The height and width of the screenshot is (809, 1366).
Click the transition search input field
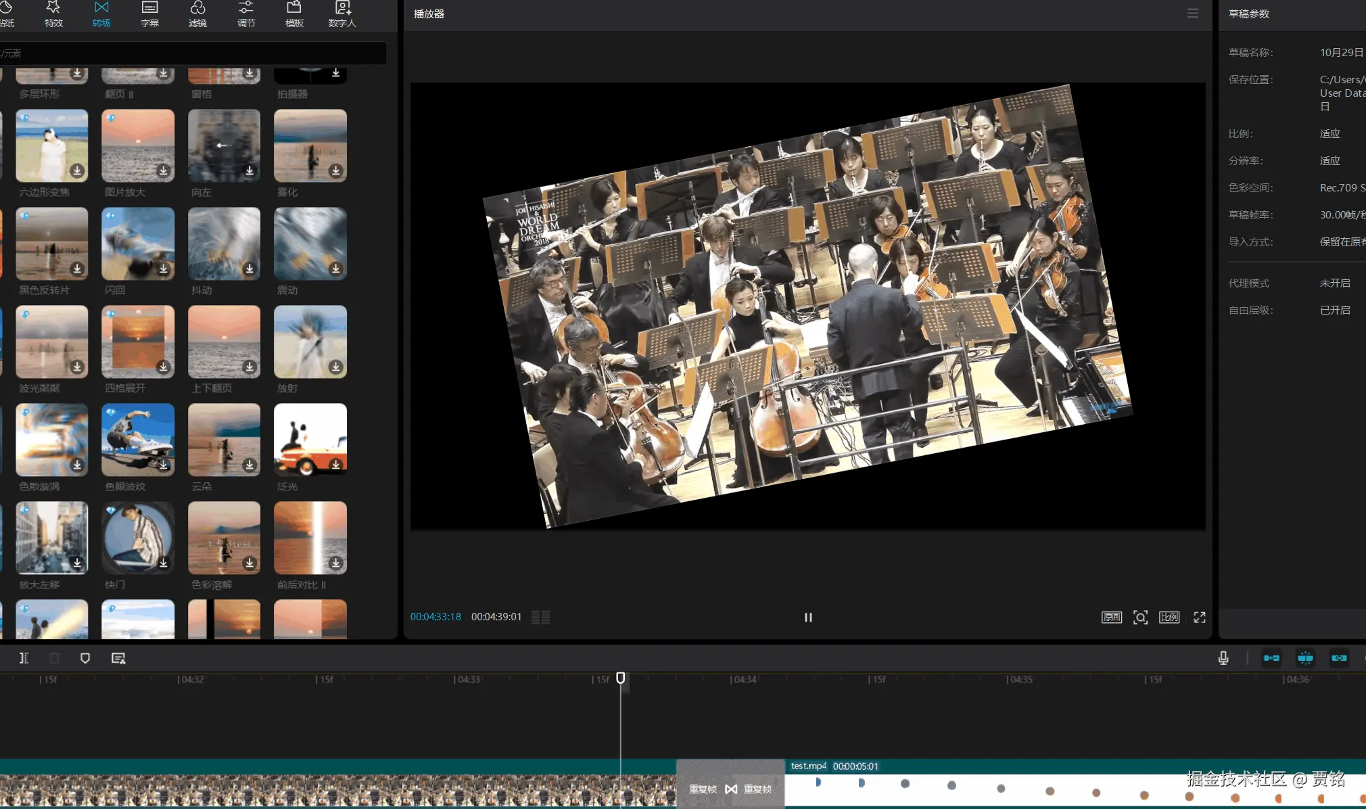(x=193, y=53)
